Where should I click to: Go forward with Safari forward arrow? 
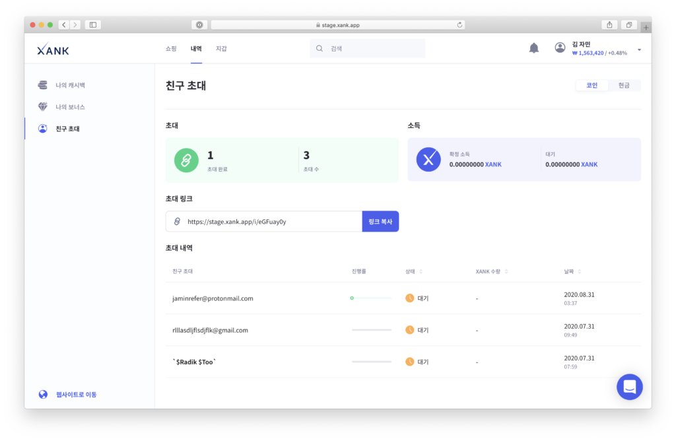point(75,25)
